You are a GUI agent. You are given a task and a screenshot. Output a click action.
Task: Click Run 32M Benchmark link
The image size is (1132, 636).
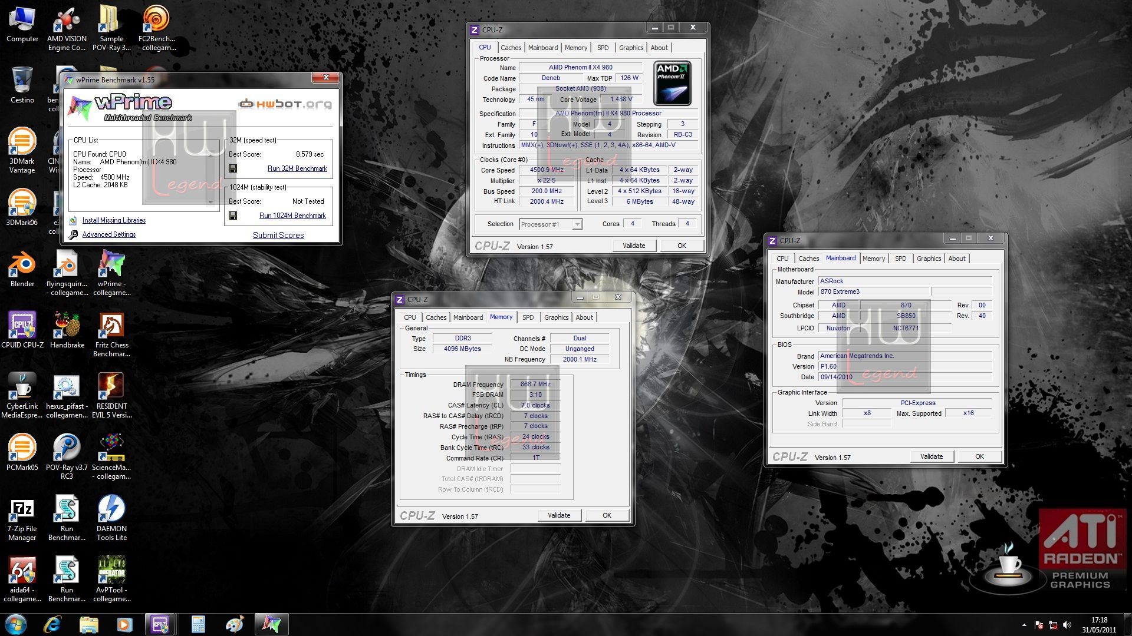click(x=297, y=168)
